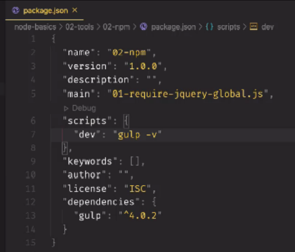Screen dimensions: 295x252
Task: Click the Debug play triangle icon
Action: [x=66, y=108]
